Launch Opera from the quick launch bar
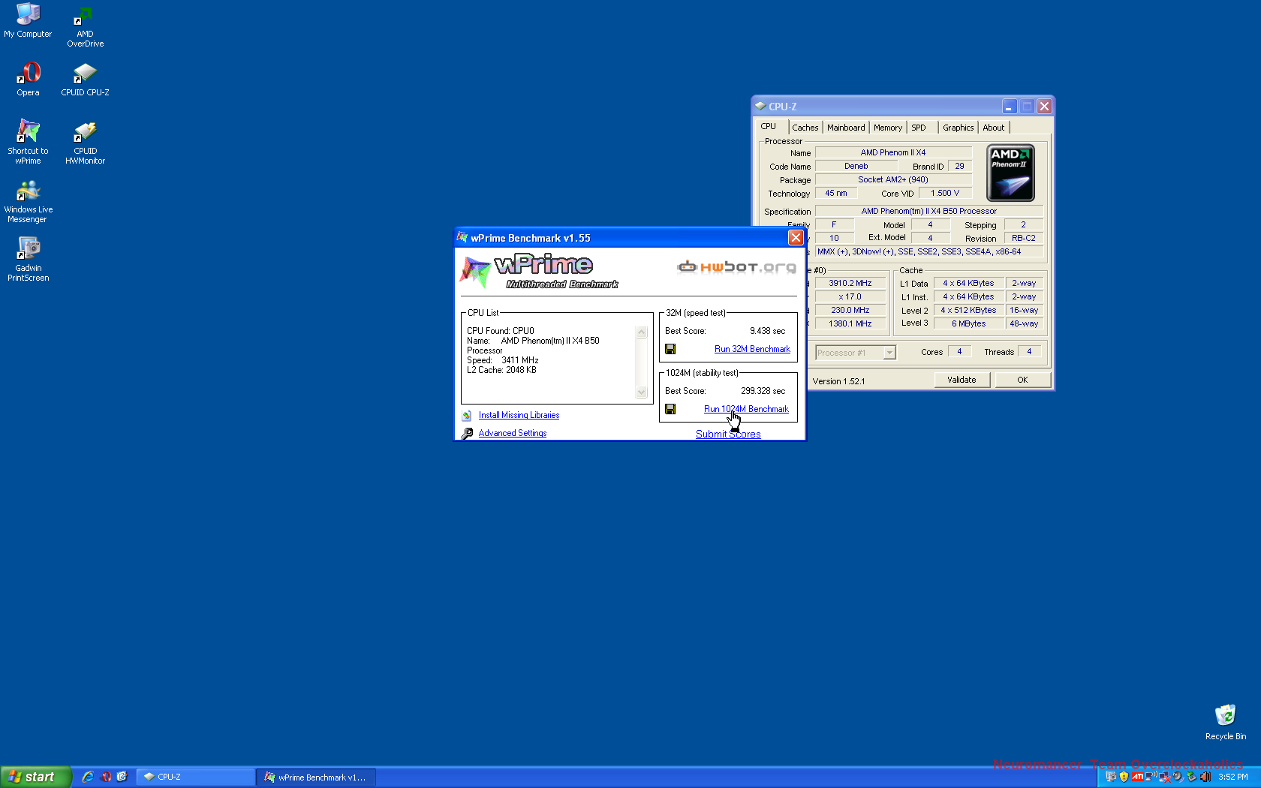The height and width of the screenshot is (788, 1261). coord(106,777)
